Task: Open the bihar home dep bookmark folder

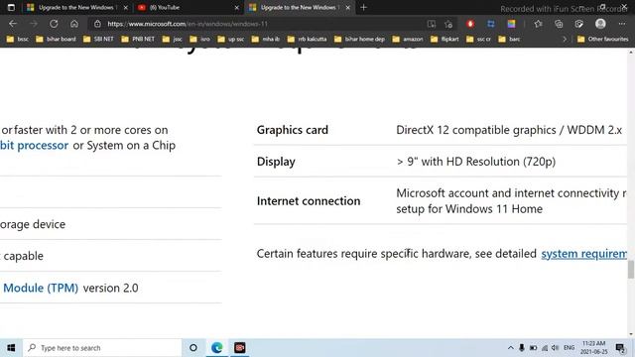Action: pyautogui.click(x=359, y=39)
